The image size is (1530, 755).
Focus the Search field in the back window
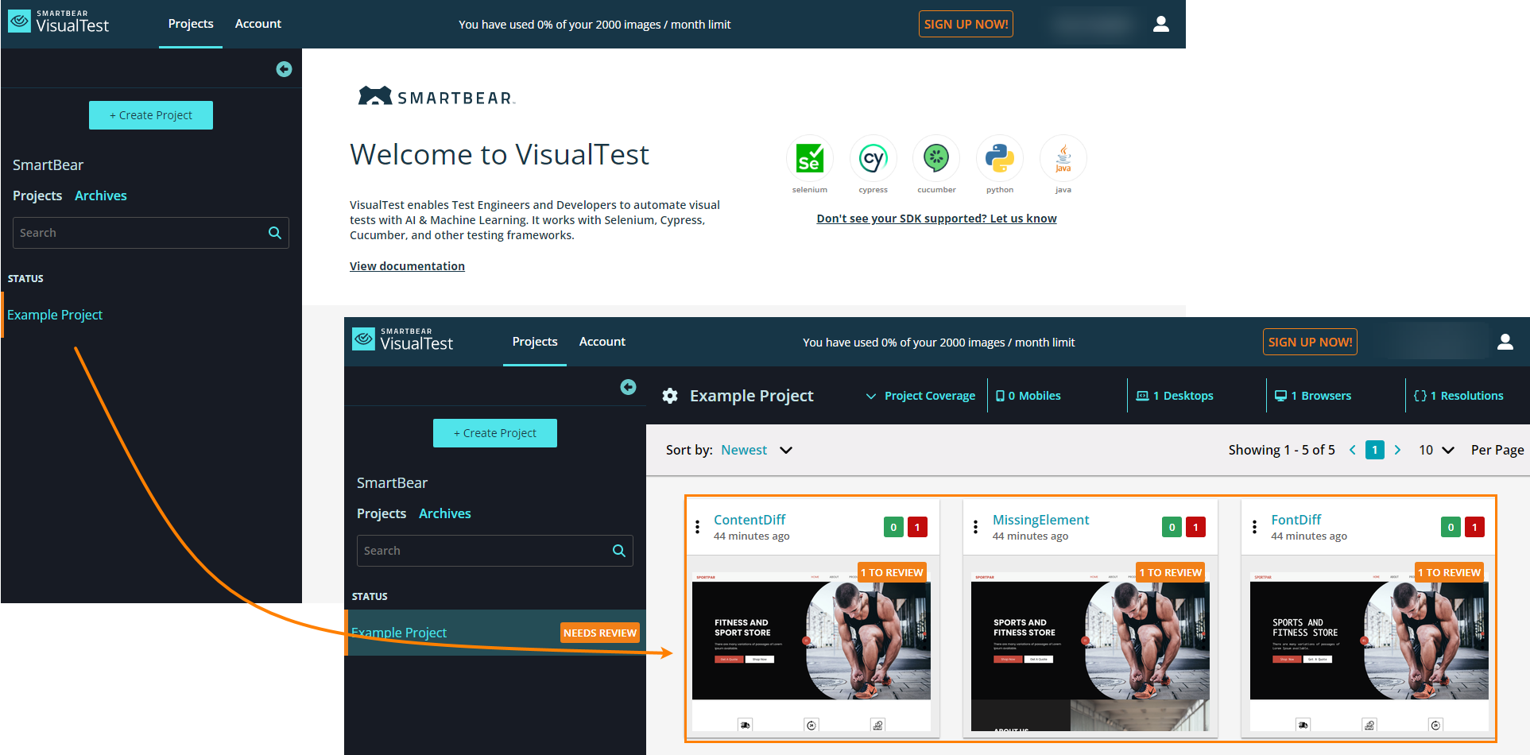pos(151,233)
